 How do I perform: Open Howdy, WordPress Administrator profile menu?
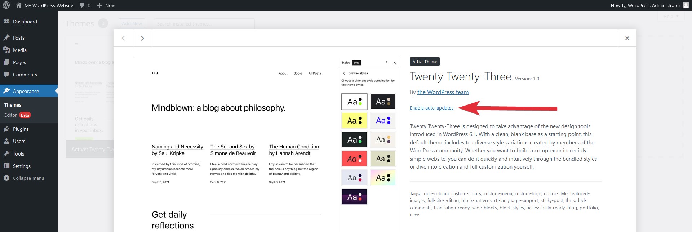coord(649,5)
